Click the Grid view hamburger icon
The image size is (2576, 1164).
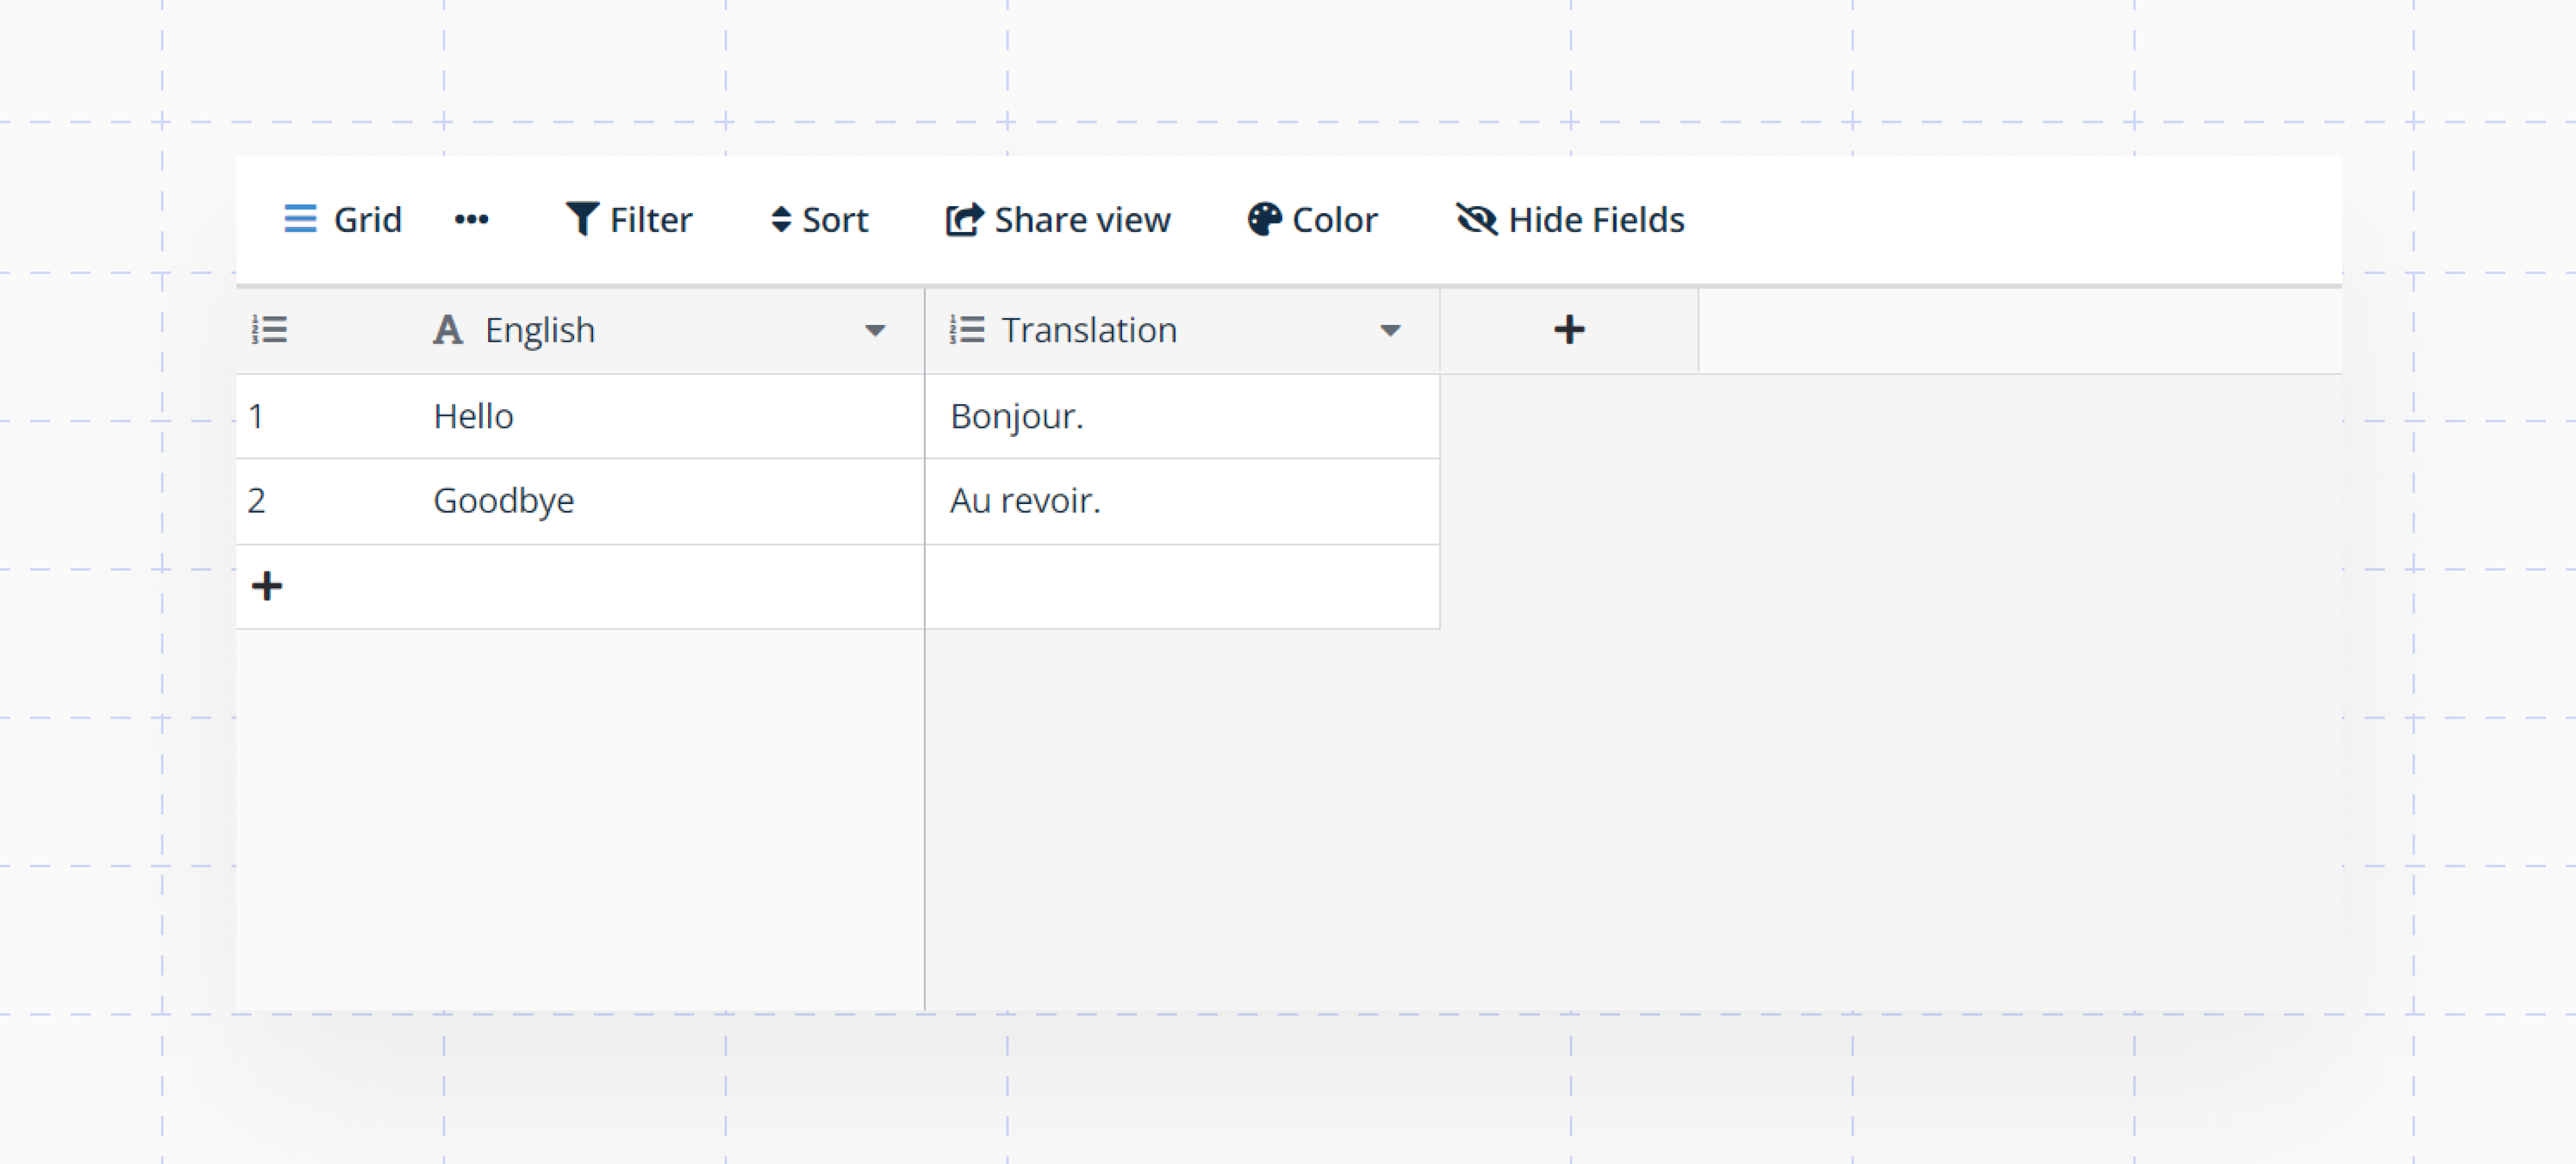click(x=300, y=219)
